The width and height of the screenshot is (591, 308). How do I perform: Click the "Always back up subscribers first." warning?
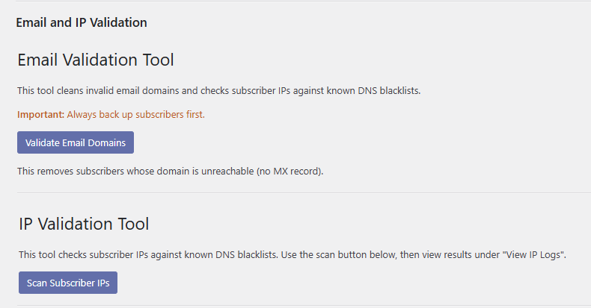click(x=135, y=115)
